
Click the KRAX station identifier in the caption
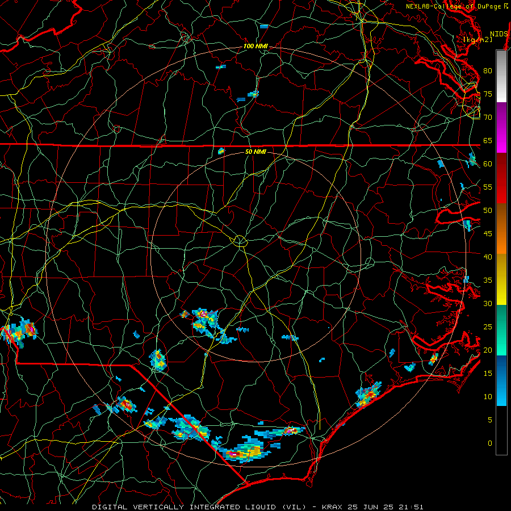click(333, 507)
